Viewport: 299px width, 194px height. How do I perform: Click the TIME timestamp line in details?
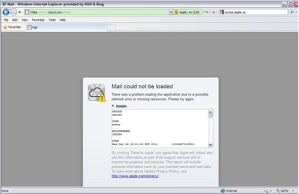(x=154, y=144)
